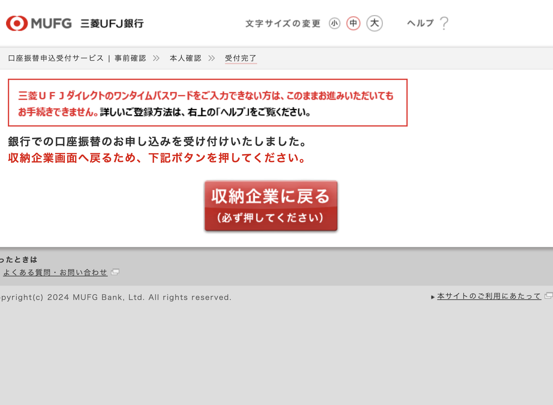Viewport: 553px width, 405px height.
Task: Click the 文字サイズの変更 label
Action: click(x=283, y=23)
